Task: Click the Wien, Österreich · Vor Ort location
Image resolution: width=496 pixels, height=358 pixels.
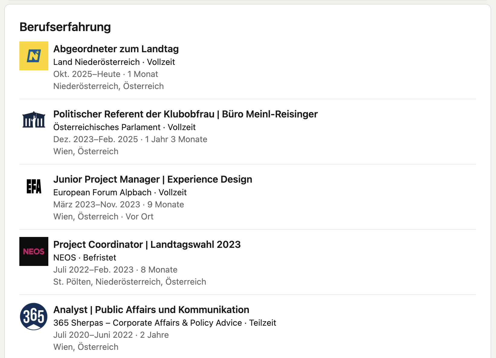Action: tap(103, 216)
